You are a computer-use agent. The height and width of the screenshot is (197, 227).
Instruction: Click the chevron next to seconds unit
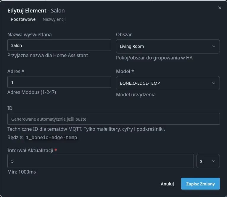pos(214,161)
